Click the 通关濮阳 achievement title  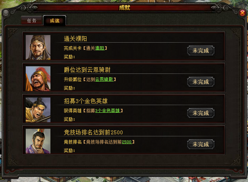point(75,39)
